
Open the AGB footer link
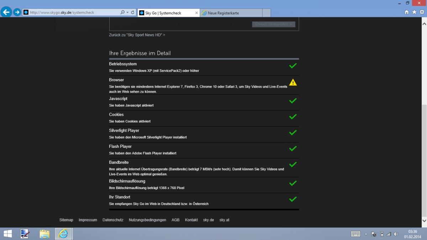pyautogui.click(x=175, y=220)
